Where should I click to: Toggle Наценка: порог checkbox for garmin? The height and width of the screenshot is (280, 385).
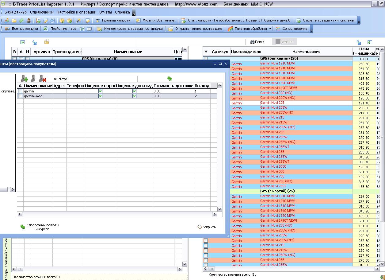point(100,91)
